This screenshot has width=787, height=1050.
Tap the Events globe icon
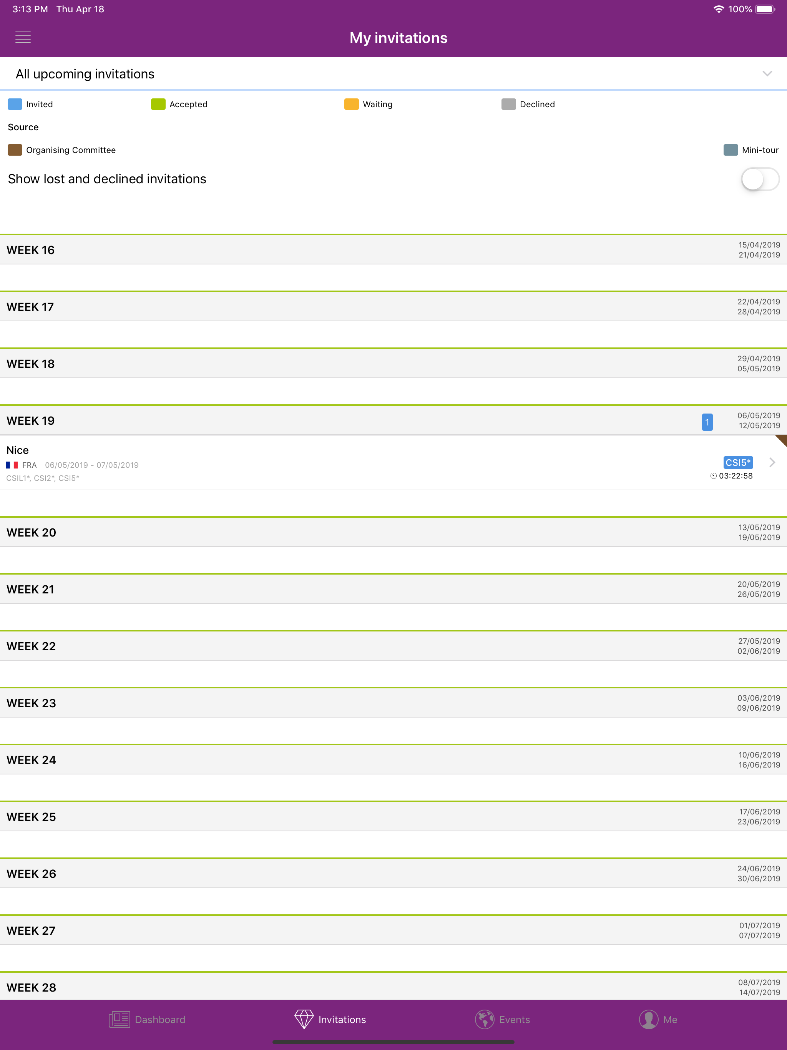click(x=485, y=1019)
